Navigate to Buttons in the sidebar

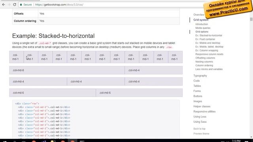pyautogui.click(x=198, y=96)
